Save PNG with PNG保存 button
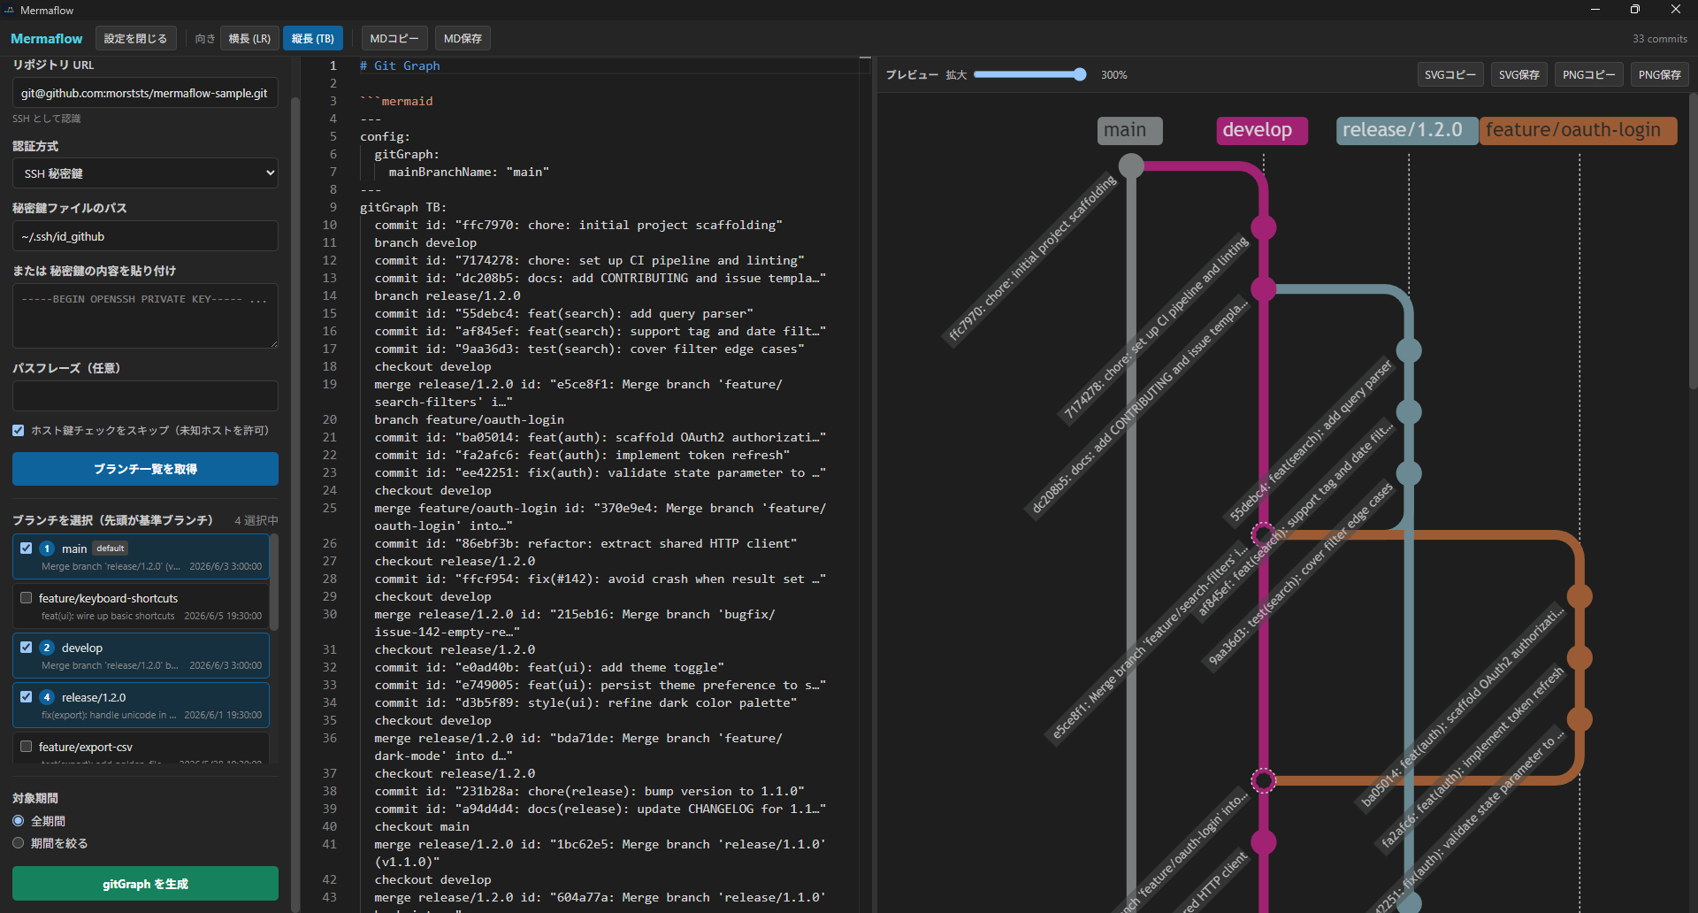This screenshot has height=913, width=1698. (x=1660, y=75)
